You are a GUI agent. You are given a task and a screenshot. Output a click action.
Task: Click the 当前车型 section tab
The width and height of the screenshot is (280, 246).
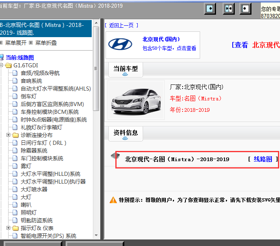click(x=126, y=70)
